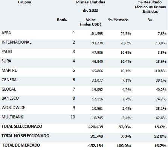Screen dimensions: 168x150
Task: Click GLOBAL premium value 19.092
Action: tap(97, 89)
